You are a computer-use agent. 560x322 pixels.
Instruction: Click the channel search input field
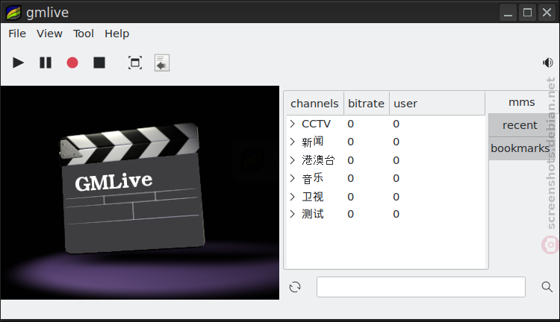click(420, 287)
